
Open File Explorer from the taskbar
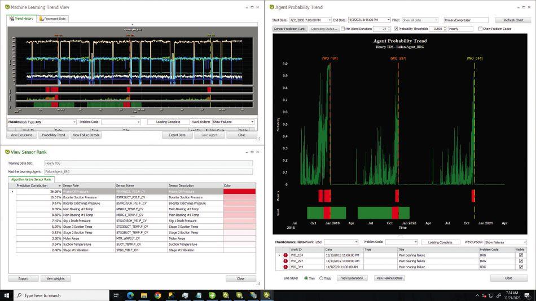(x=144, y=295)
